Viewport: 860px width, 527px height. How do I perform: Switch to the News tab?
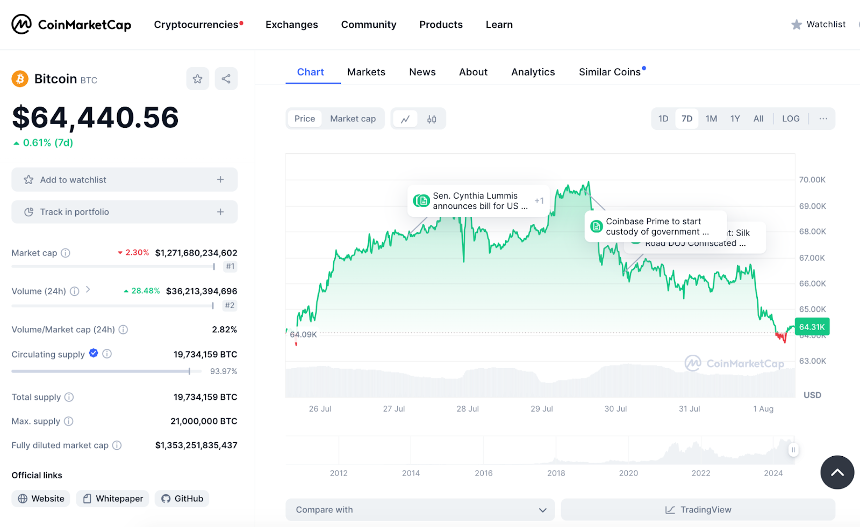(422, 72)
